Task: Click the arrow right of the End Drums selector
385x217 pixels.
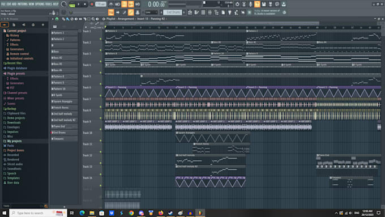Action: click(x=184, y=12)
